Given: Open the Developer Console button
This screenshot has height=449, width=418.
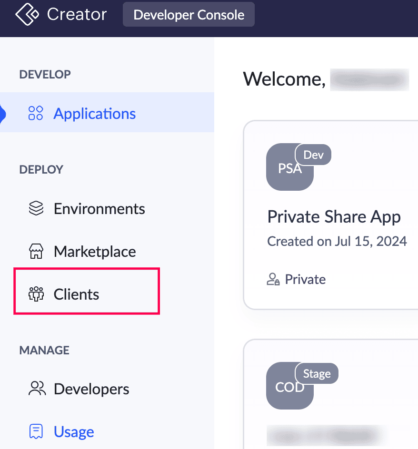Looking at the screenshot, I should pyautogui.click(x=189, y=15).
